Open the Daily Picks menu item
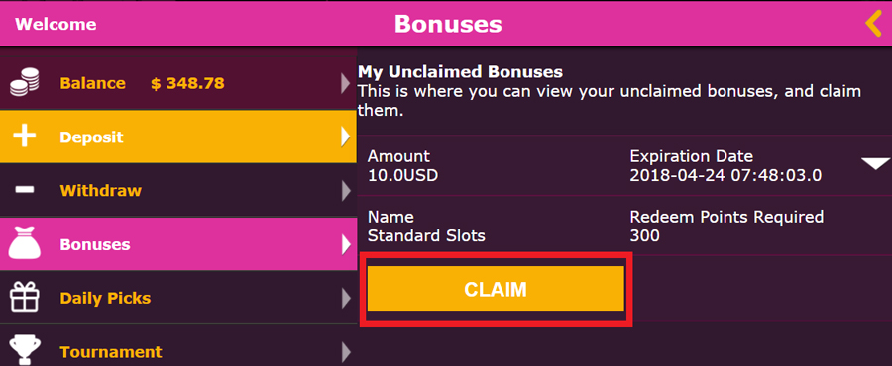The height and width of the screenshot is (366, 892). coord(178,298)
